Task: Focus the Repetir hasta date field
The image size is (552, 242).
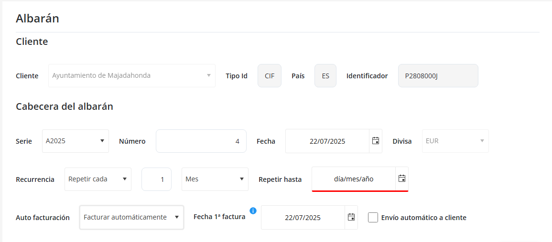Action: click(354, 179)
